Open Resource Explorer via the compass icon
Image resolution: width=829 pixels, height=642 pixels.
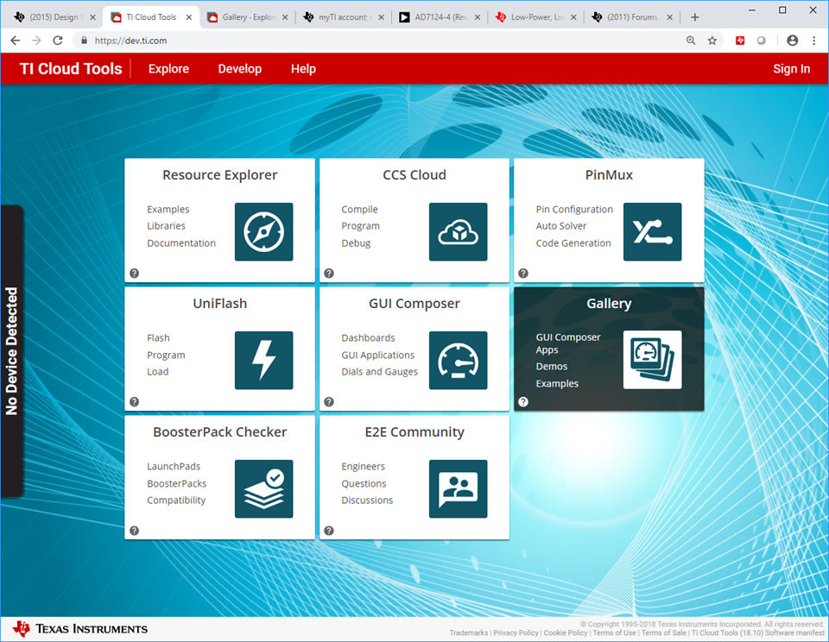click(x=263, y=232)
